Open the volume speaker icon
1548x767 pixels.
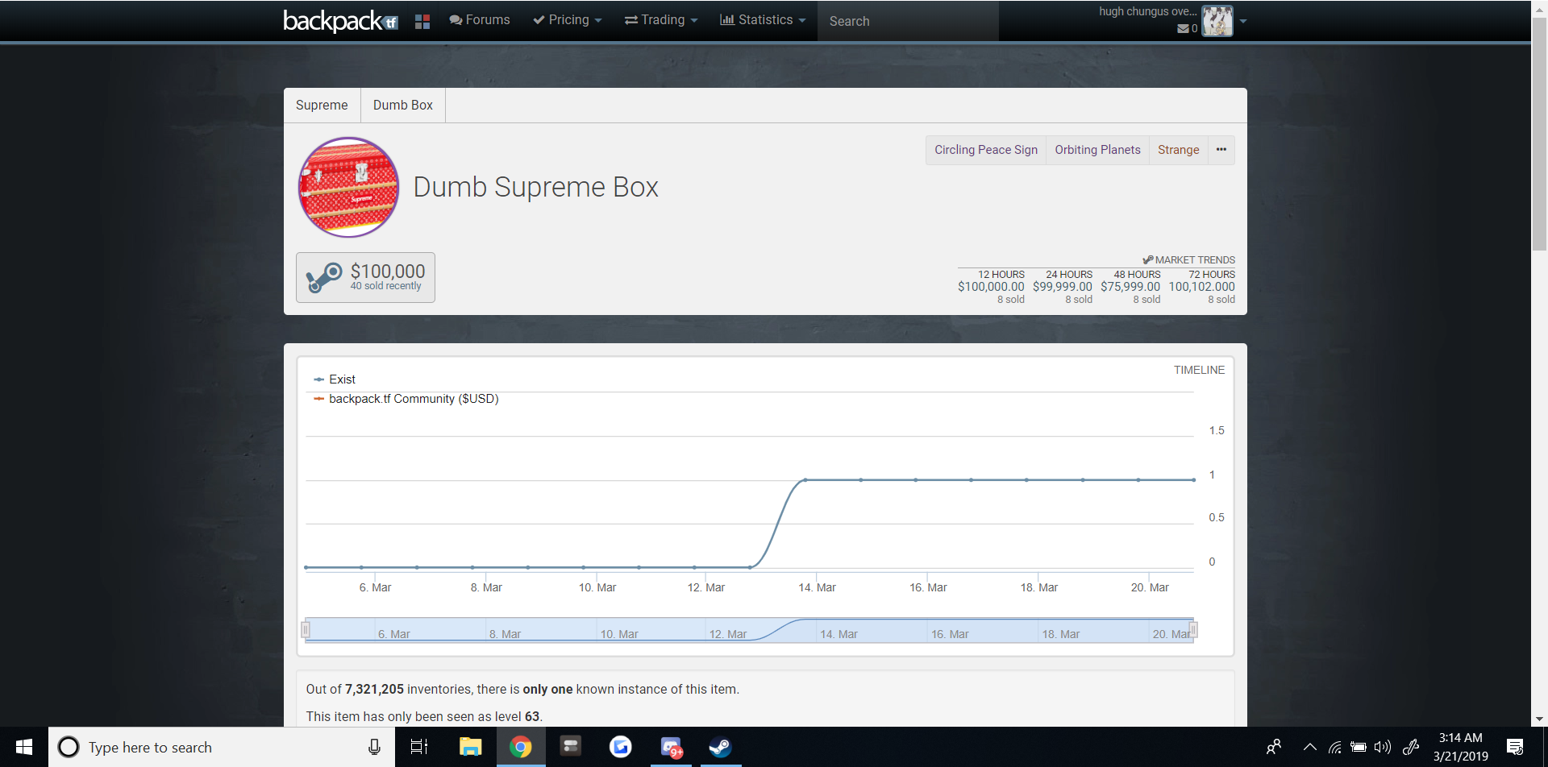pos(1383,747)
